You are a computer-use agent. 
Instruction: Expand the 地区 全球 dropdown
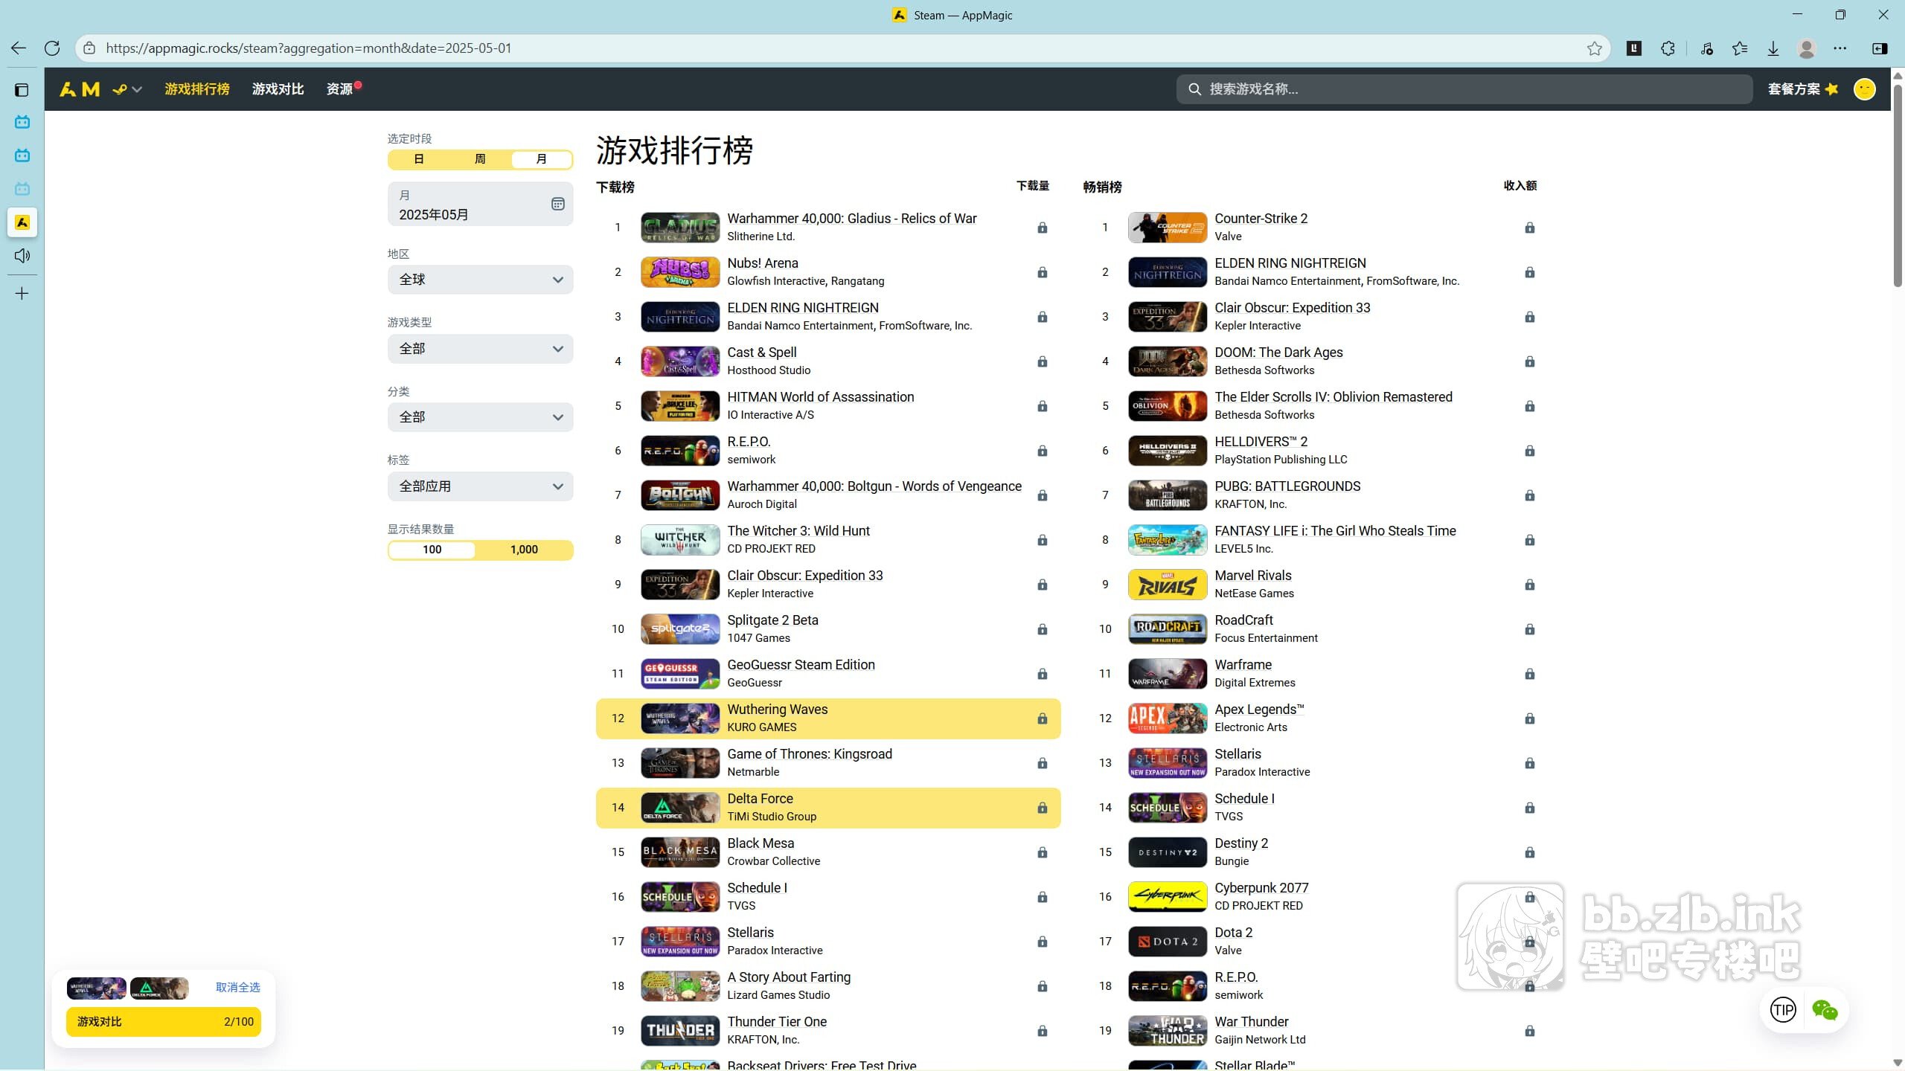[480, 280]
